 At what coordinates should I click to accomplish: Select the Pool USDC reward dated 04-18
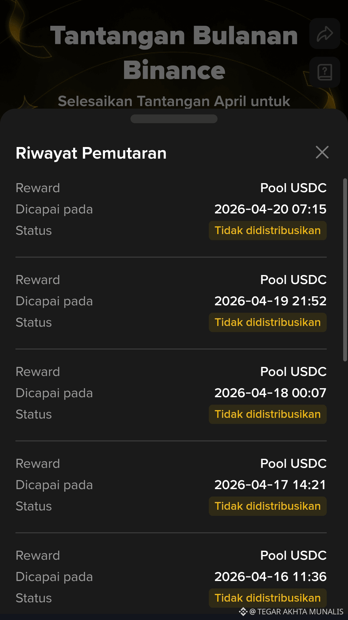[294, 372]
